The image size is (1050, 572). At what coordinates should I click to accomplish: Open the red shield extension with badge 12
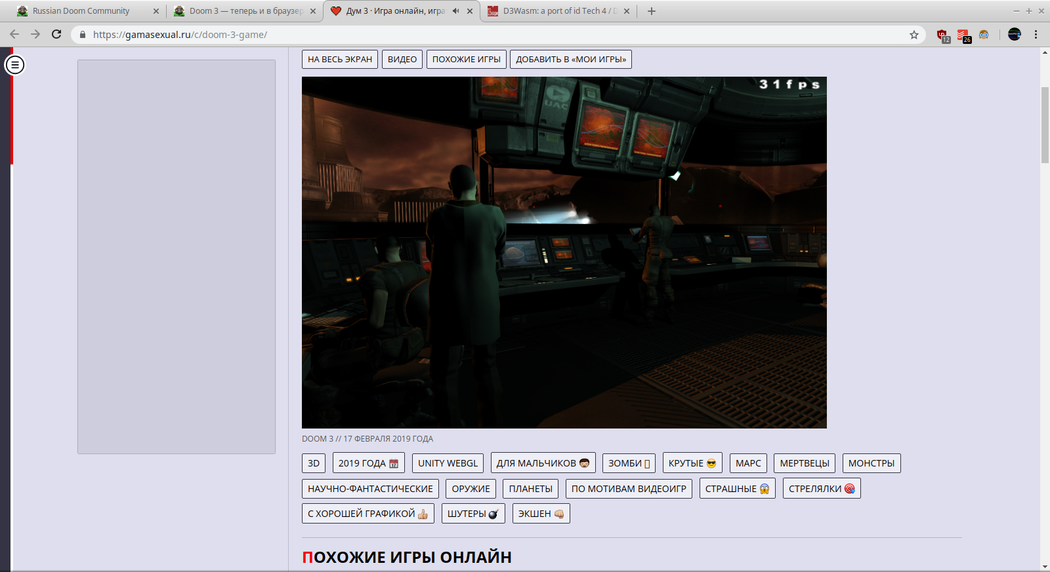(x=942, y=35)
